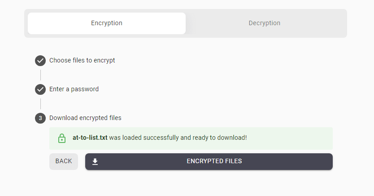Click the green lock icon in the banner
This screenshot has width=374, height=196.
pos(62,138)
